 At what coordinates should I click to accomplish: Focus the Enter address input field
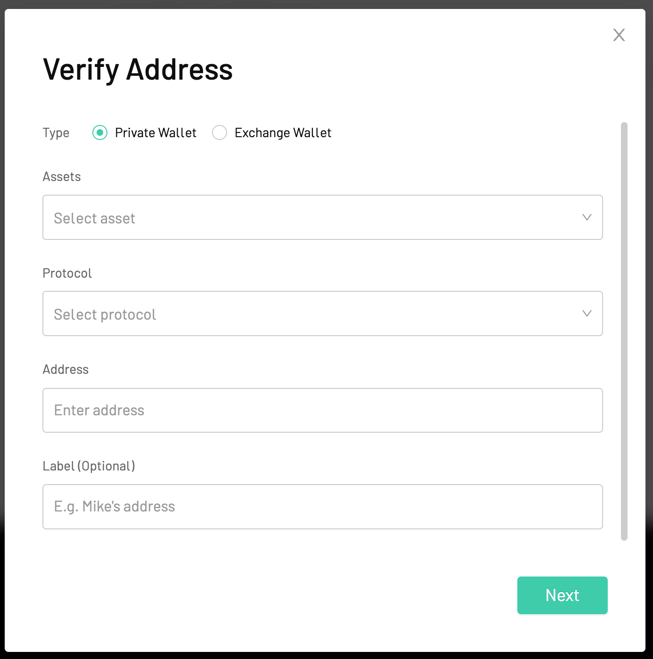[x=323, y=410]
